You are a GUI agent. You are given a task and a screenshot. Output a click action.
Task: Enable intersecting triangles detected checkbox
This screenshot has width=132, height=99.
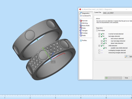point(99,53)
